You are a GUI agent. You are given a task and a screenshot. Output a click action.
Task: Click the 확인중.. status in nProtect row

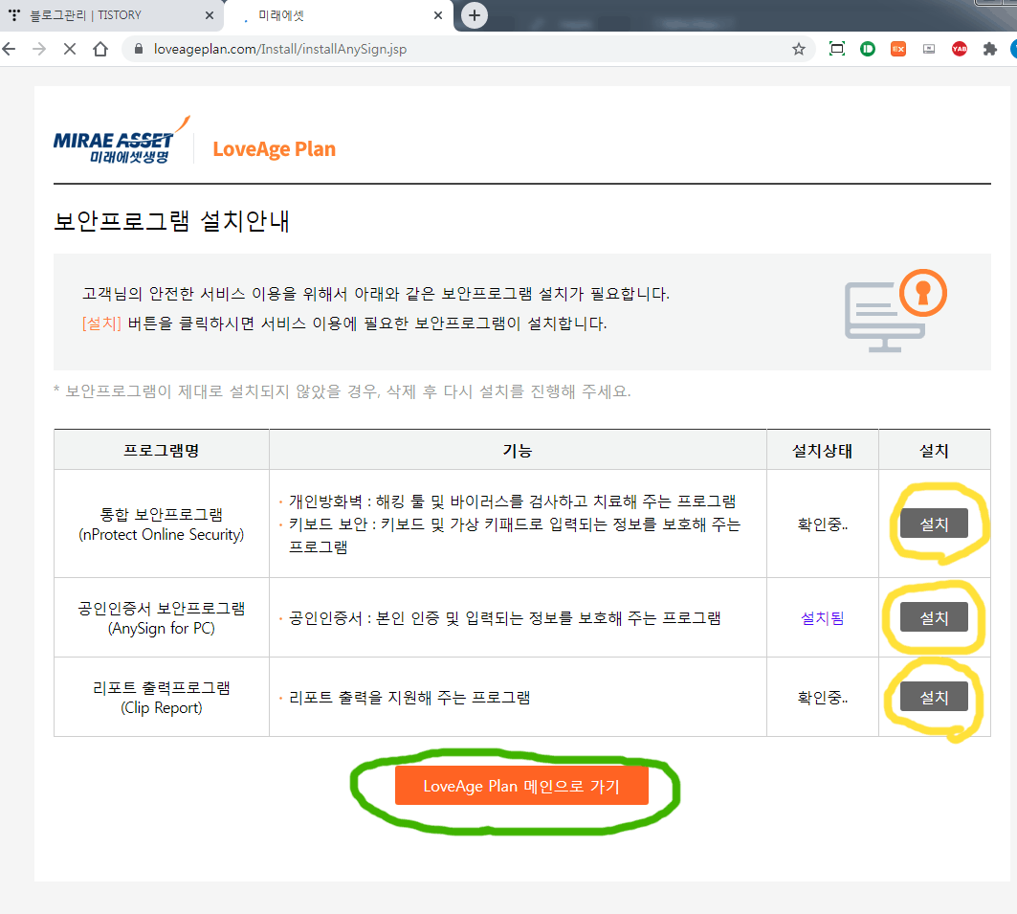(823, 524)
